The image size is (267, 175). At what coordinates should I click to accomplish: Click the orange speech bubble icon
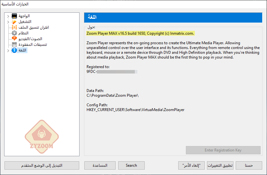[14, 39]
